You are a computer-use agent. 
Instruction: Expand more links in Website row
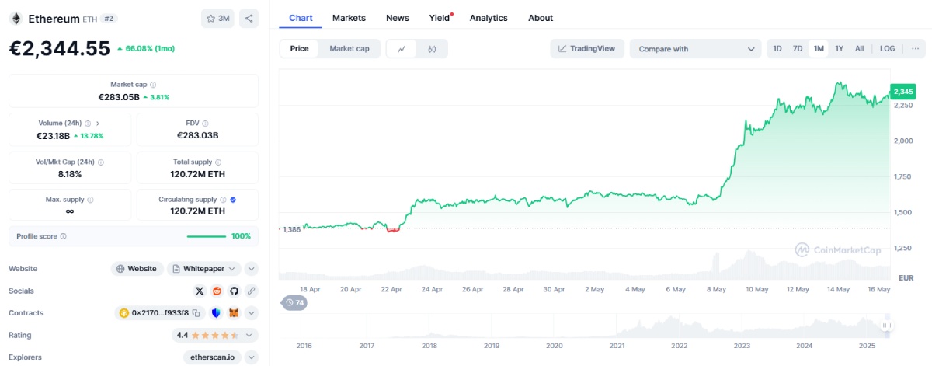(252, 269)
